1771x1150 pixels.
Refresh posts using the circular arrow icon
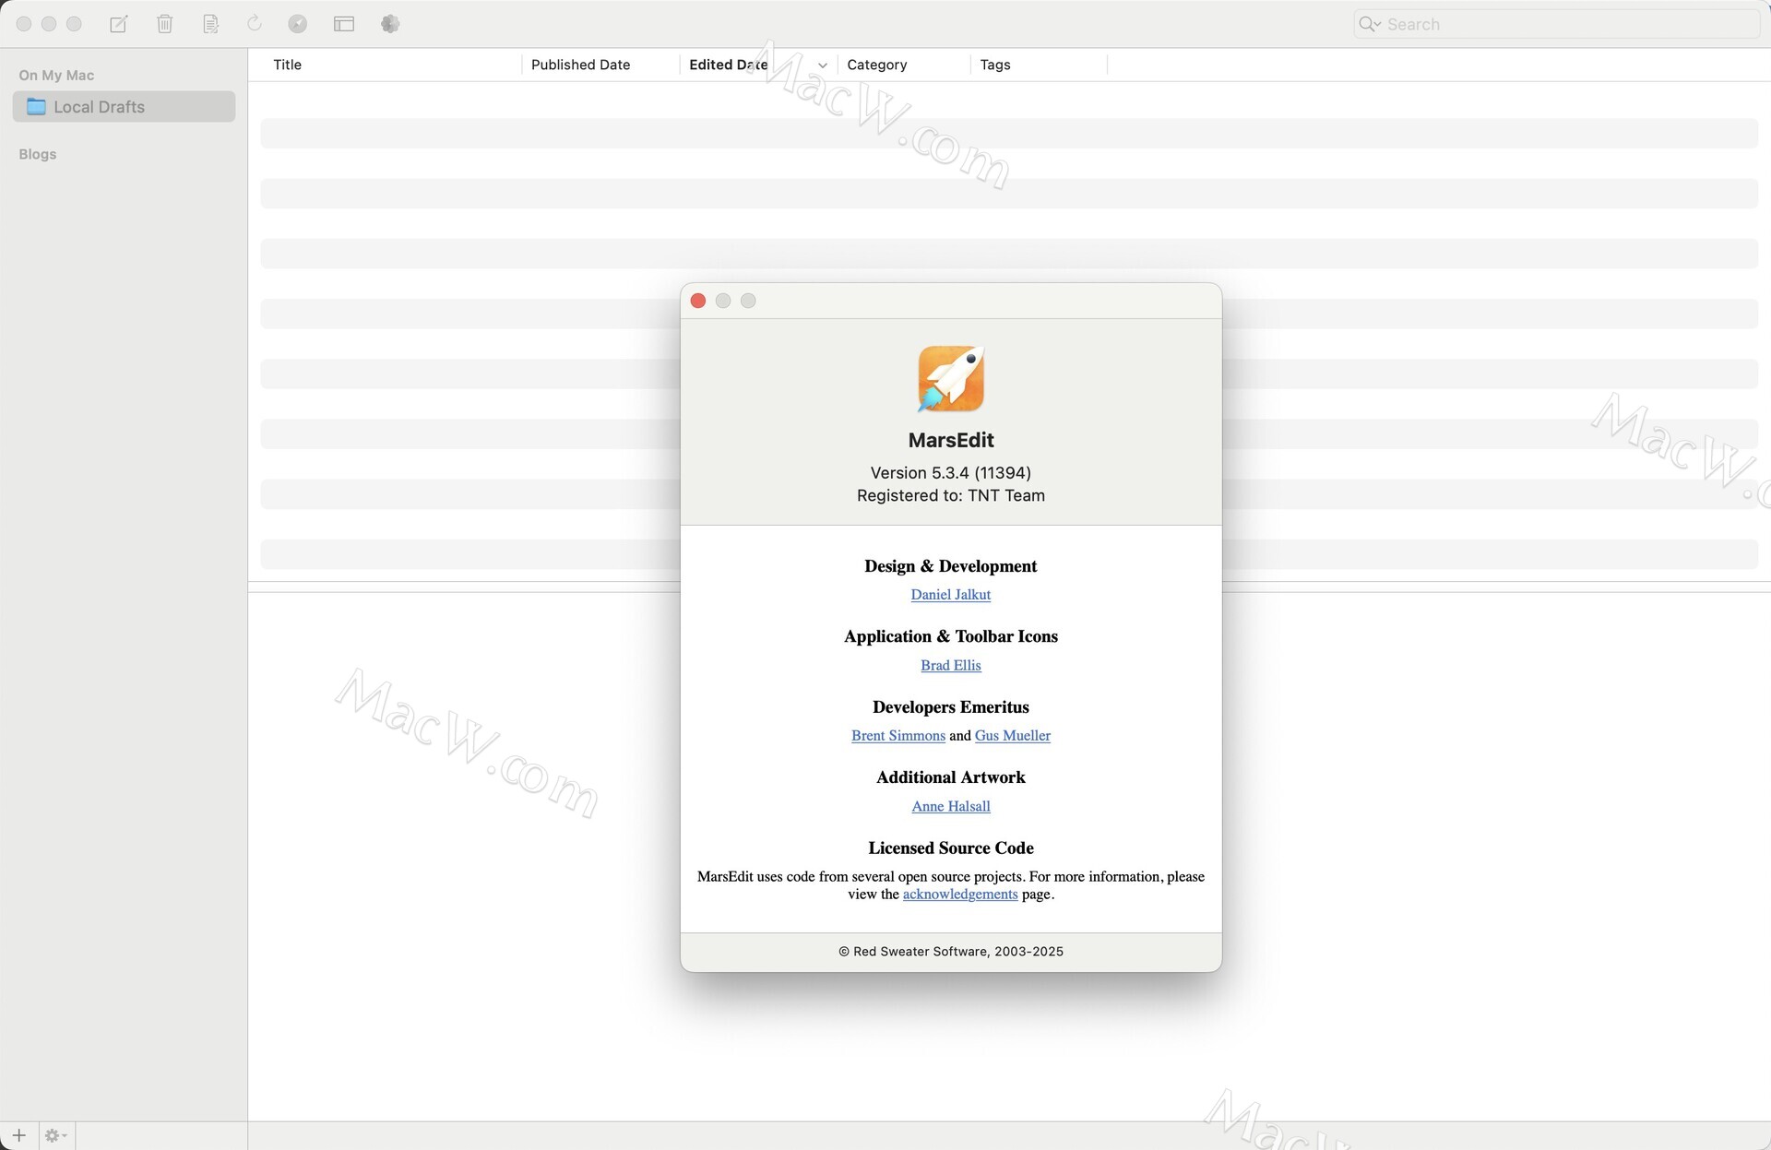pos(255,24)
